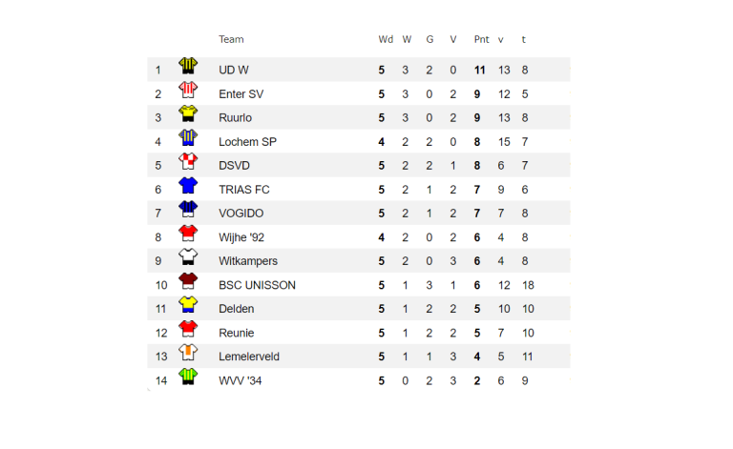Image resolution: width=733 pixels, height=449 pixels.
Task: Click the Witkampers white jersey icon
Action: click(188, 257)
